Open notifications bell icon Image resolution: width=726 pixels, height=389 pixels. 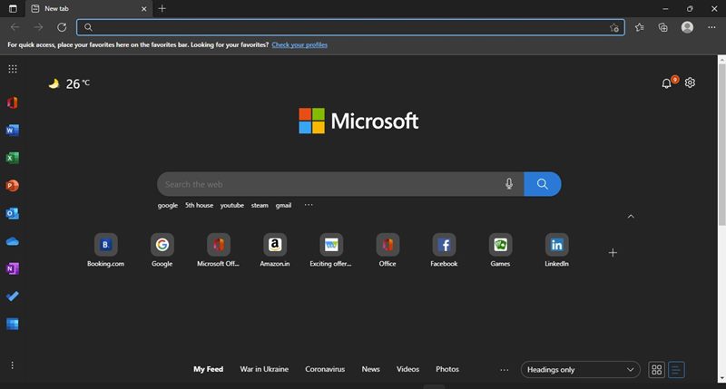coord(666,83)
